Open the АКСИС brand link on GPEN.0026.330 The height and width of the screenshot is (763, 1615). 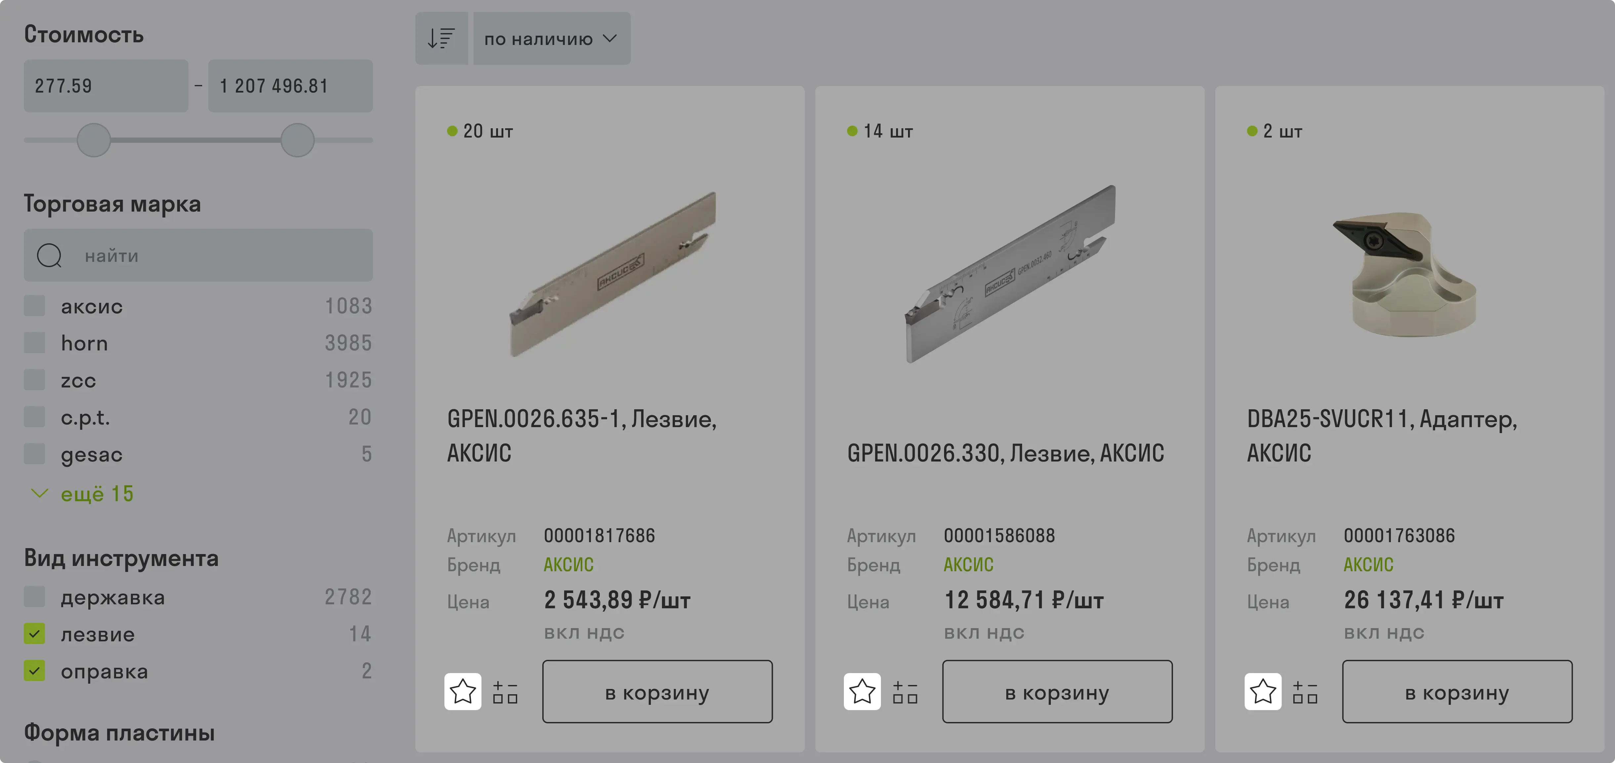tap(968, 565)
